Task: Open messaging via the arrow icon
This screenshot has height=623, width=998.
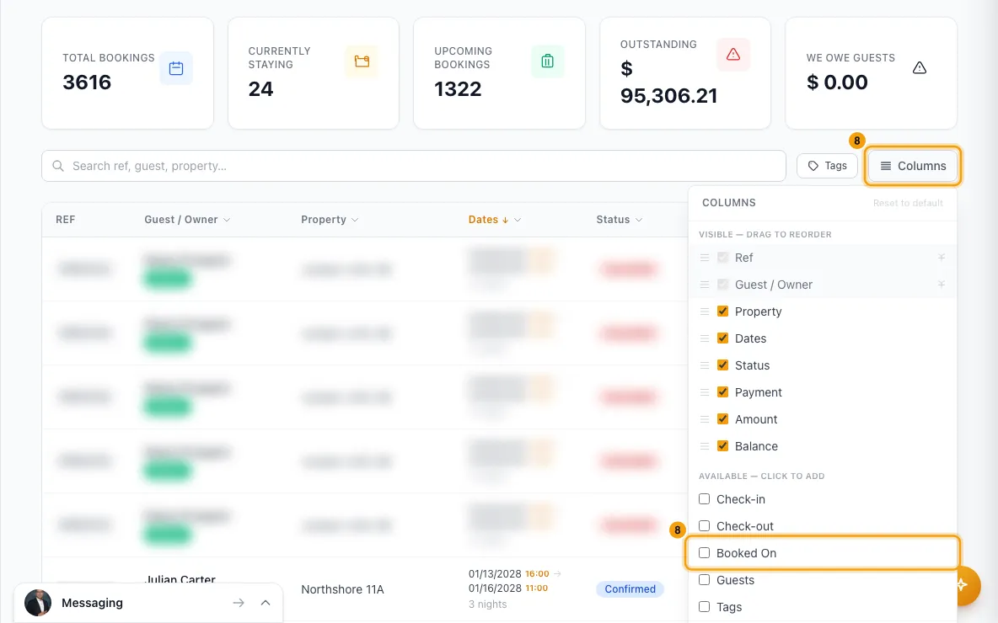Action: click(x=239, y=603)
